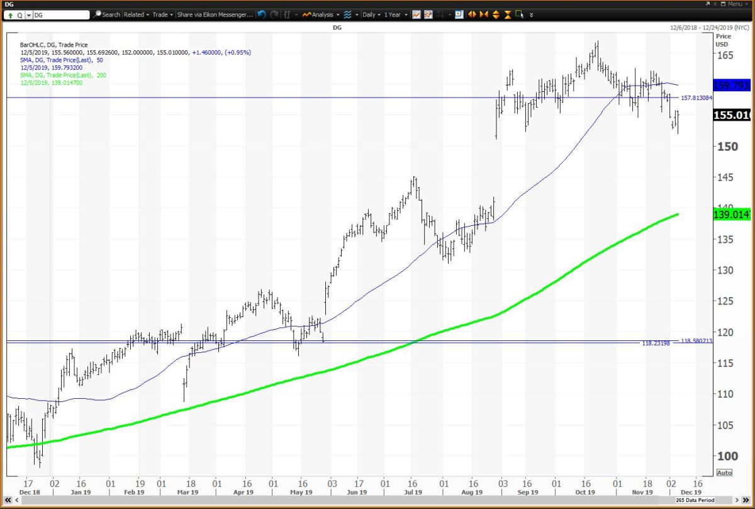Click the second chart template icon

tap(428, 14)
